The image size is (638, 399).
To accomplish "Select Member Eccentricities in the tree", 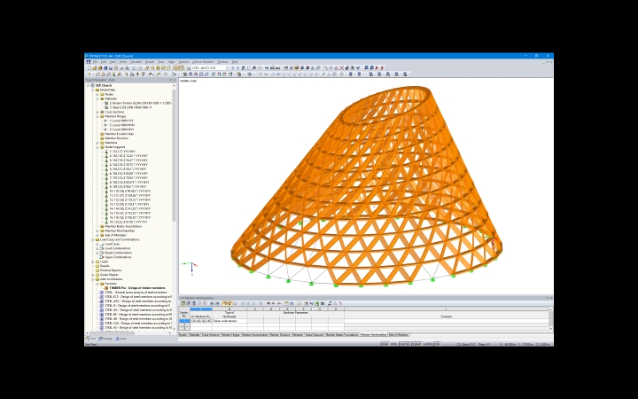I will pyautogui.click(x=119, y=134).
